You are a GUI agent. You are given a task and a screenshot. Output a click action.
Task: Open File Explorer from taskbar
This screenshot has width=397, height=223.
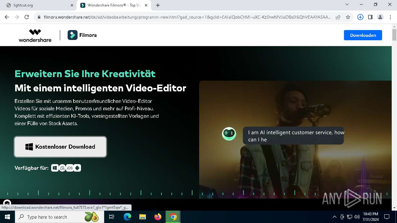click(x=143, y=217)
